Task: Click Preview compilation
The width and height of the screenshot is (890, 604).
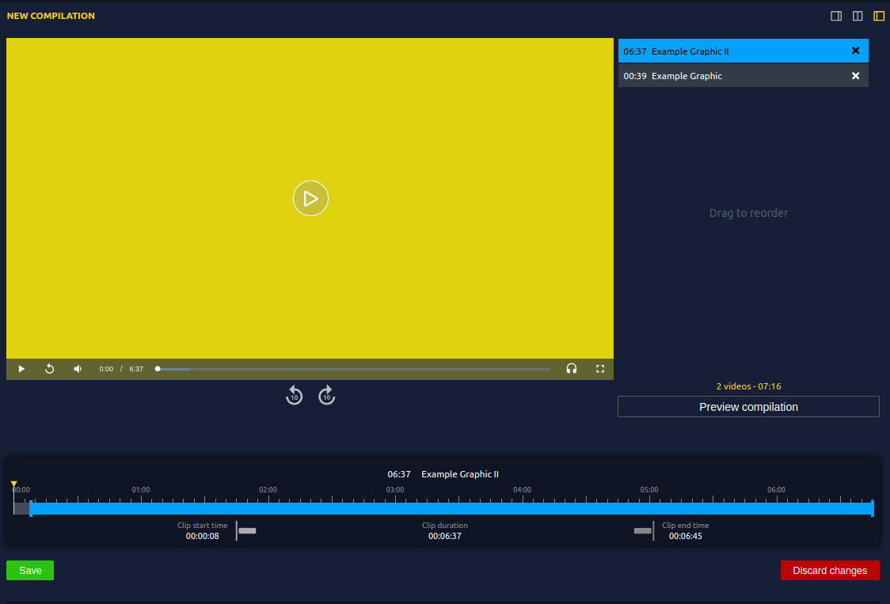Action: pyautogui.click(x=748, y=406)
